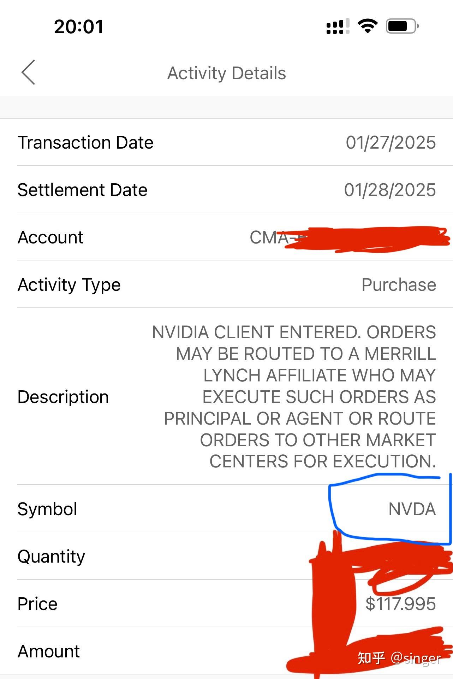Tap the Purchase activity type value
The height and width of the screenshot is (679, 453).
pos(399,285)
